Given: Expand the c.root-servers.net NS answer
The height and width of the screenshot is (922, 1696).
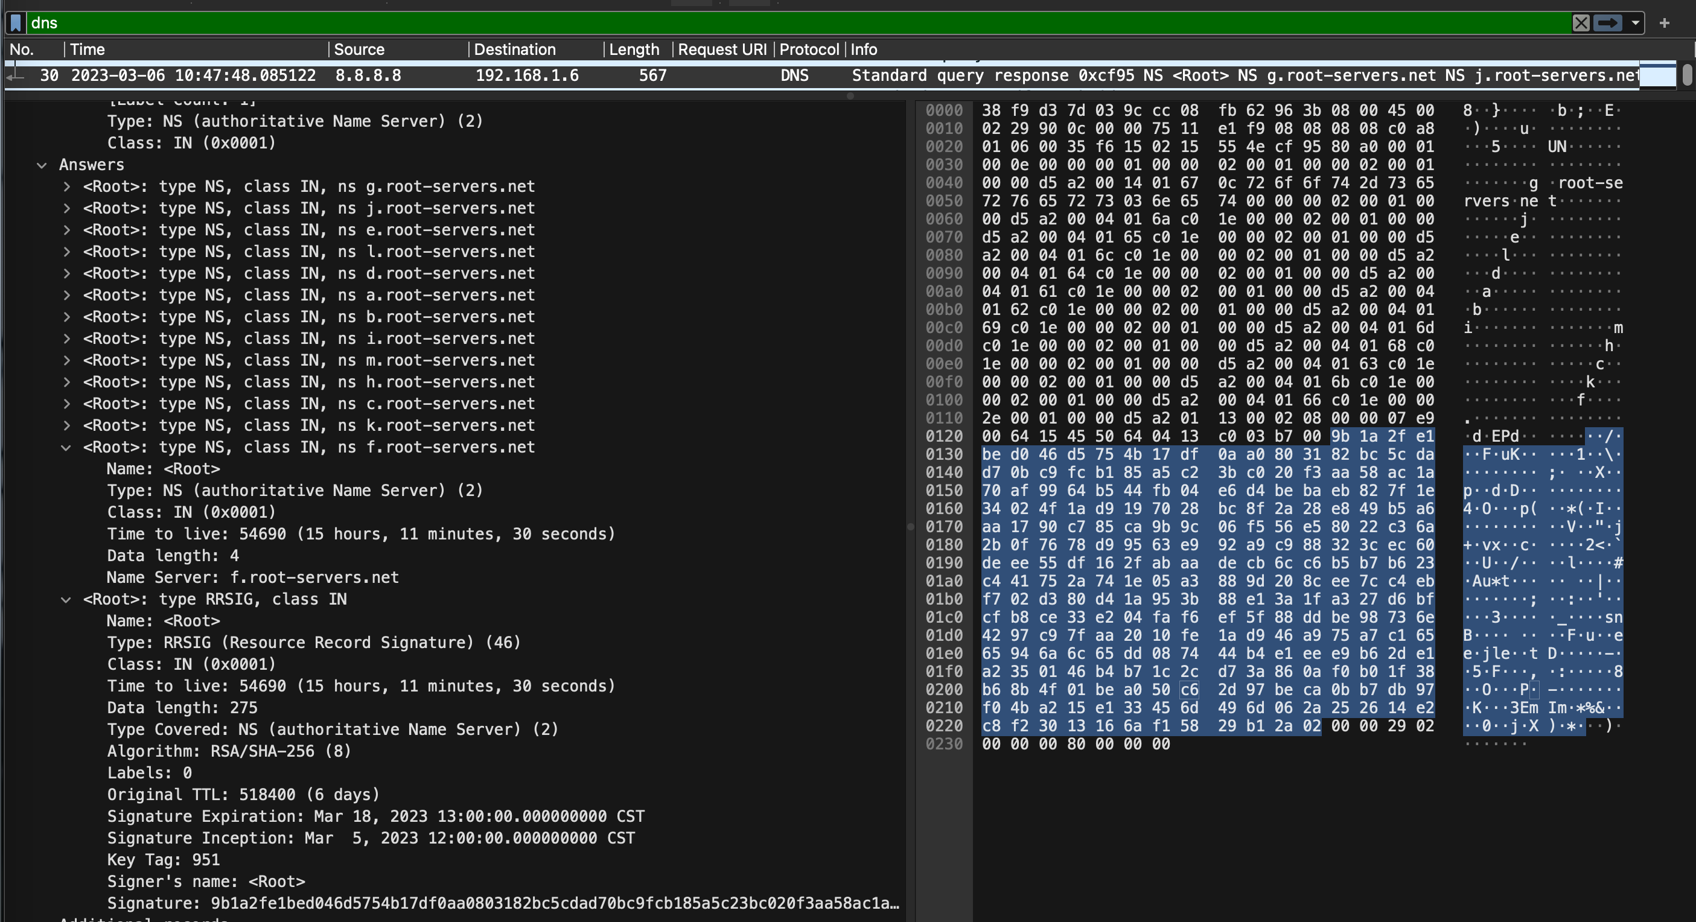Looking at the screenshot, I should (x=66, y=404).
